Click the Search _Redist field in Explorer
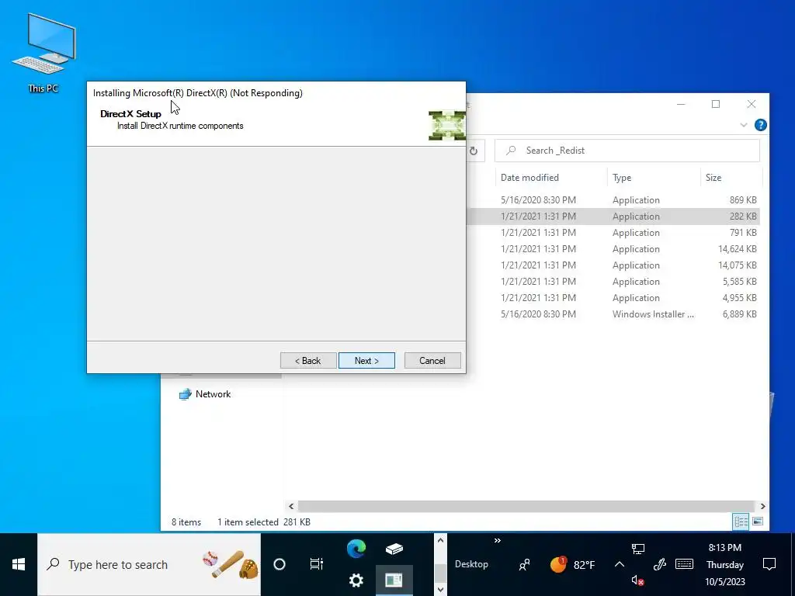Viewport: 795px width, 596px height. click(x=627, y=151)
